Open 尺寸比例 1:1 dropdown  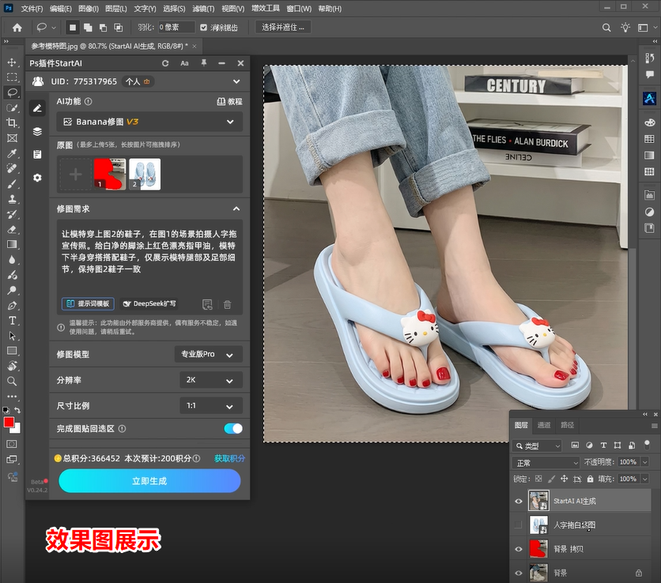point(211,406)
